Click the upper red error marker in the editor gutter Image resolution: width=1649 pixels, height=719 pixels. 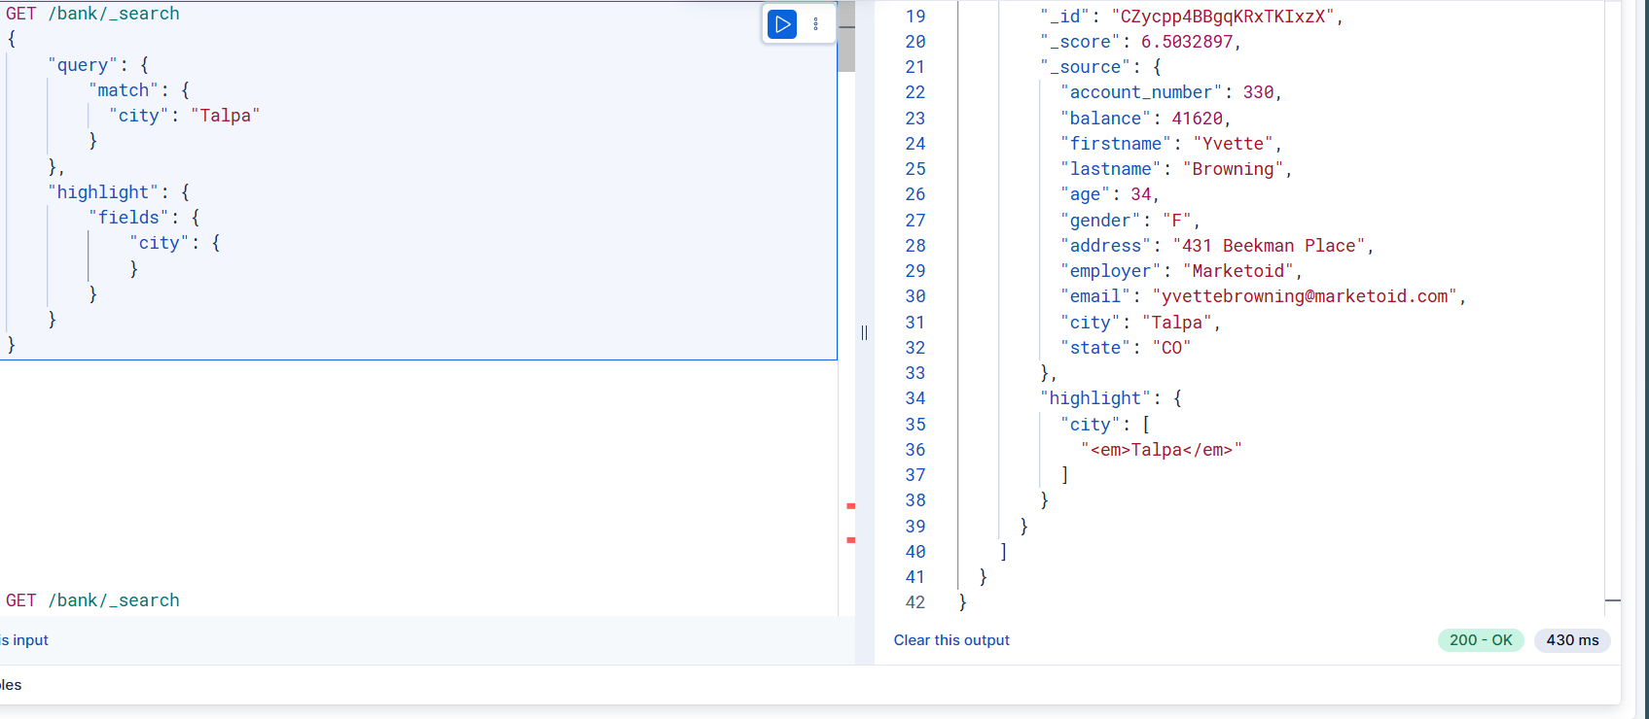(x=850, y=506)
